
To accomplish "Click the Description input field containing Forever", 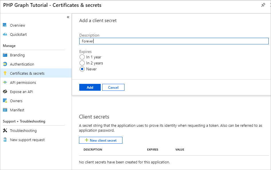I will pos(174,41).
